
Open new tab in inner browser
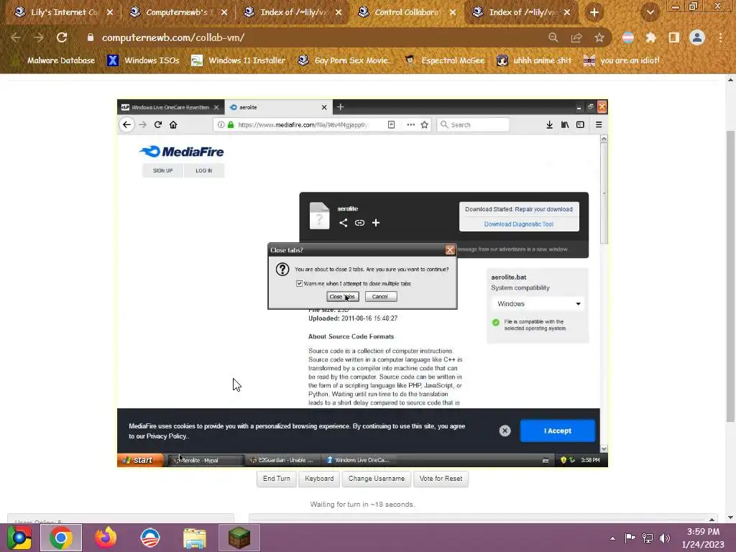click(340, 107)
